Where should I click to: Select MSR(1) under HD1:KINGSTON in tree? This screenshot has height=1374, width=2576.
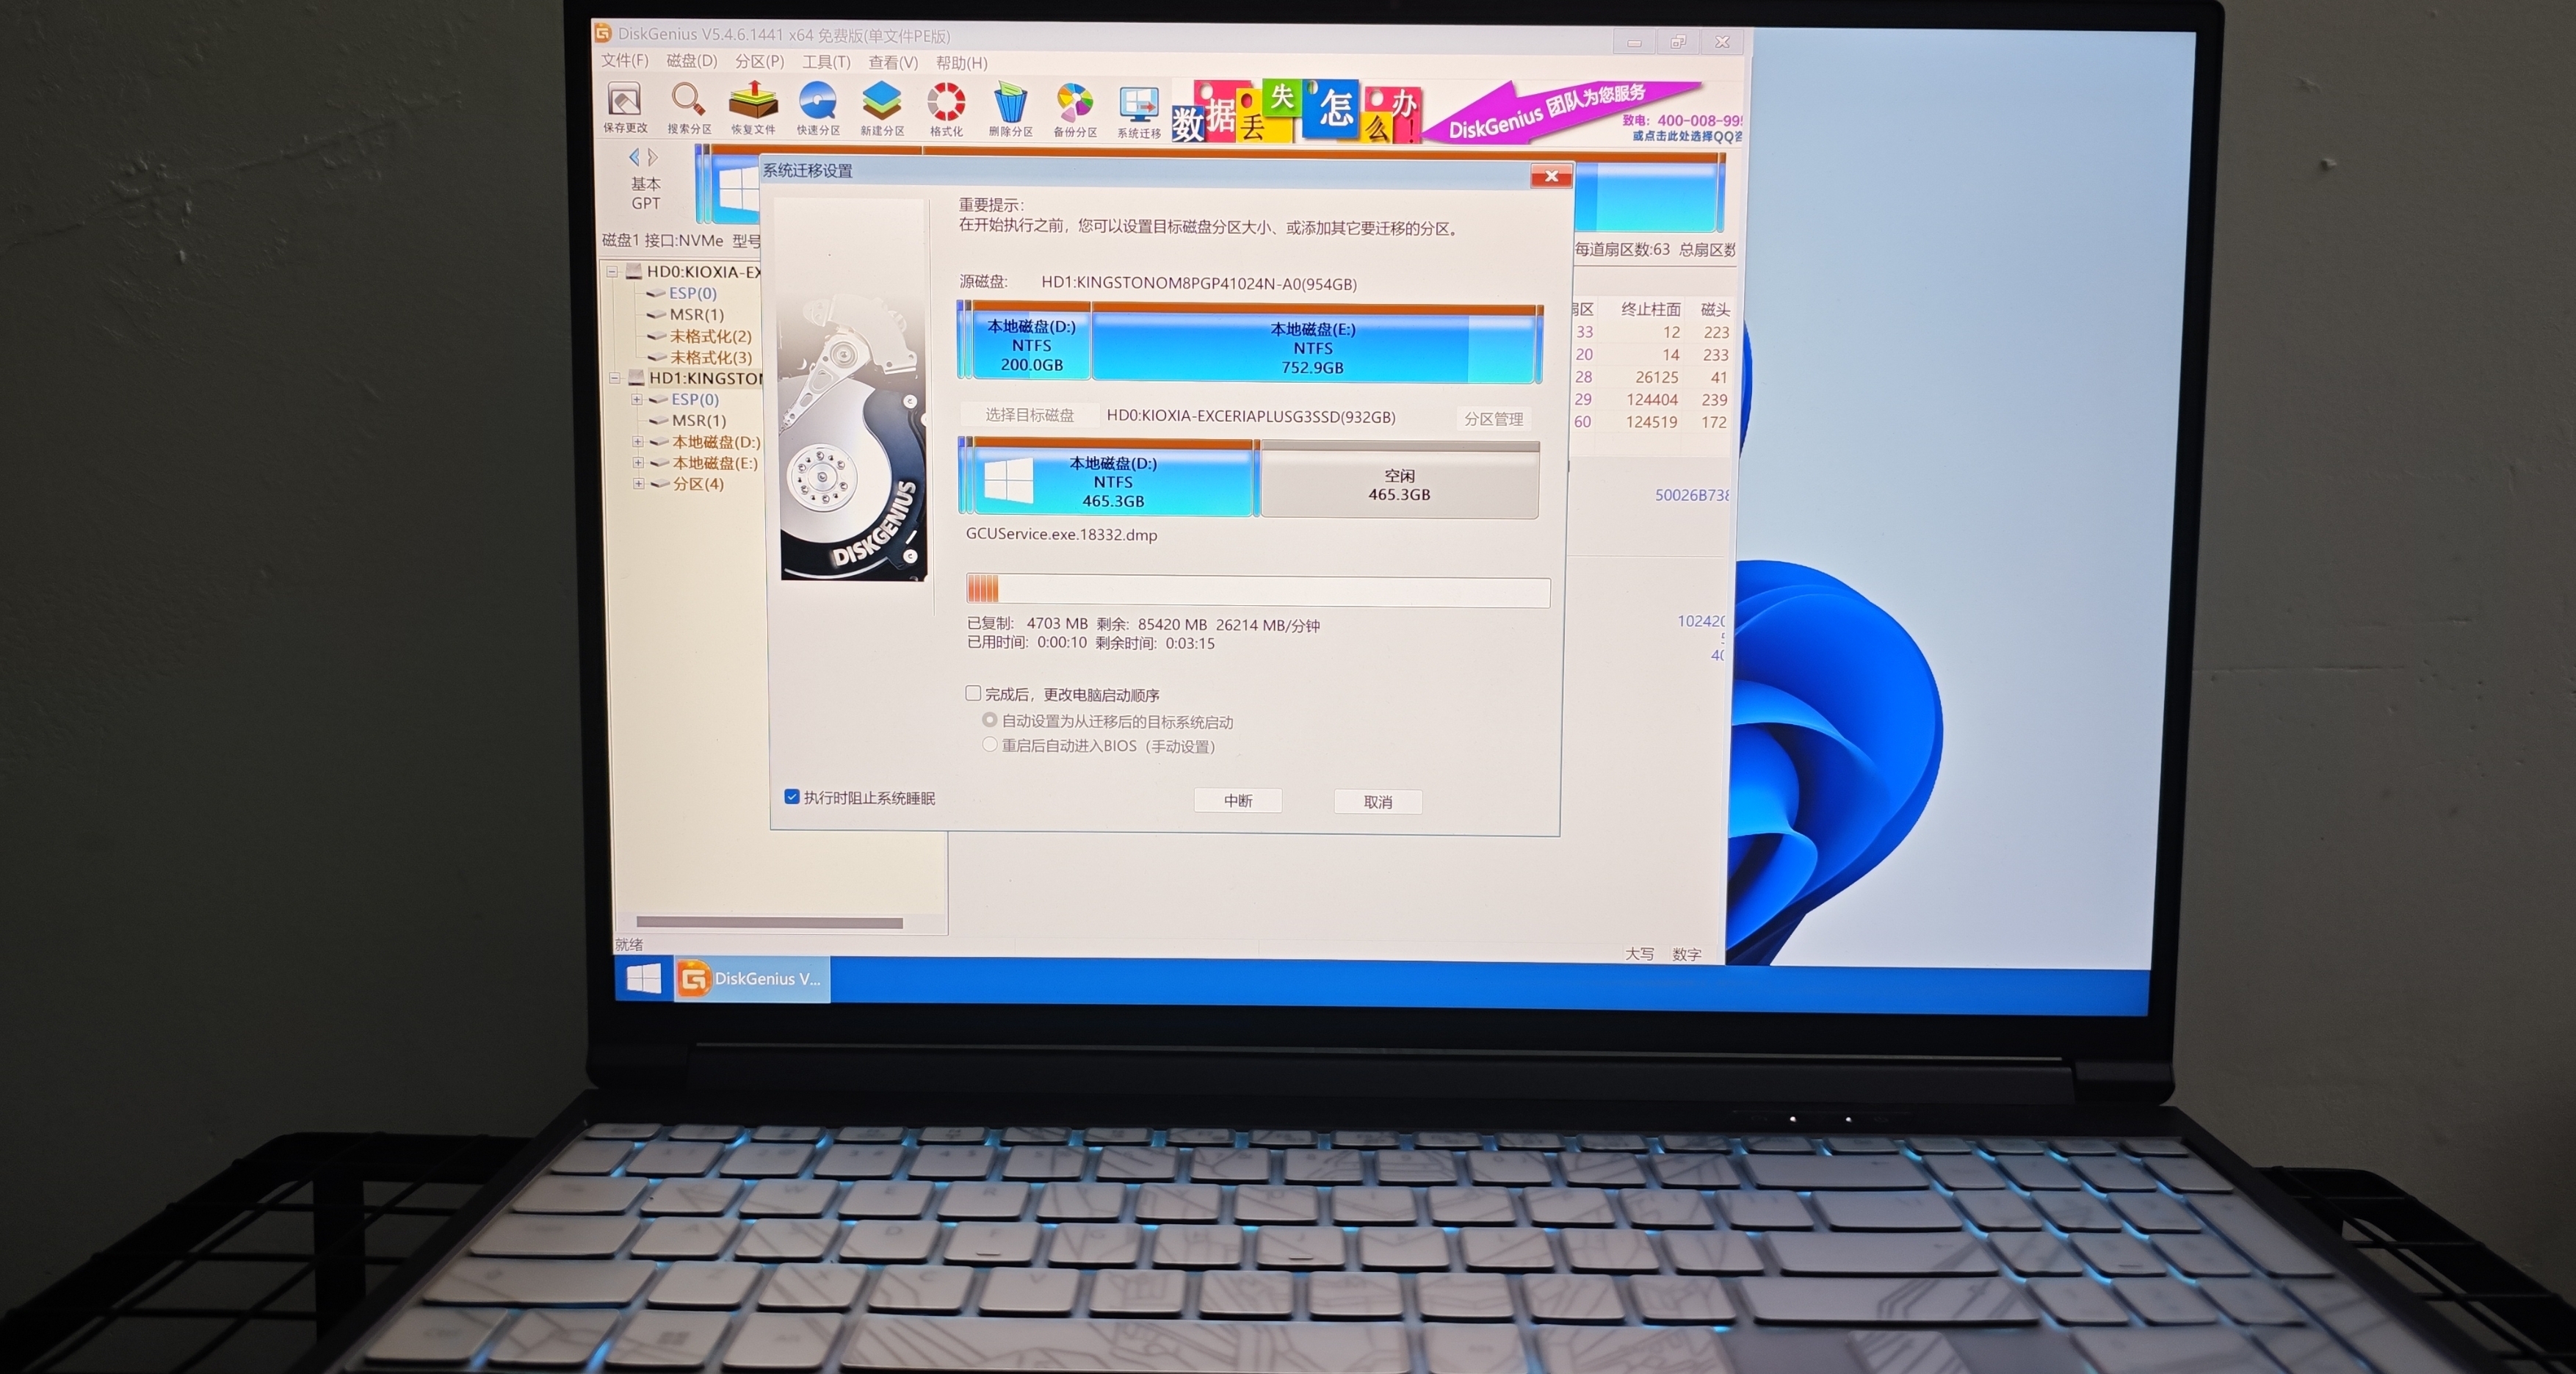coord(698,420)
